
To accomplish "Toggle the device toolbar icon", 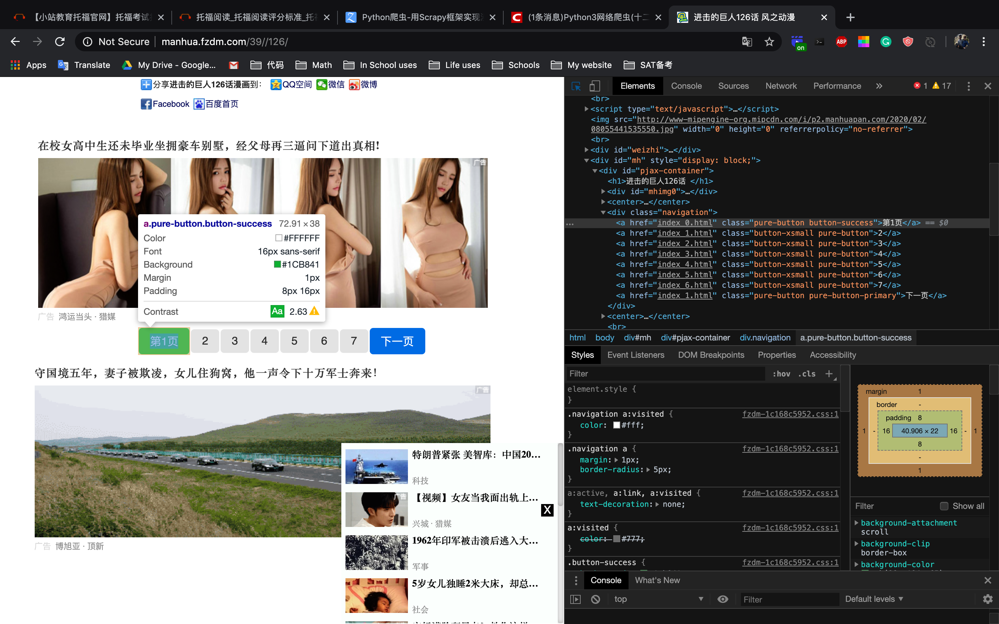I will click(595, 86).
